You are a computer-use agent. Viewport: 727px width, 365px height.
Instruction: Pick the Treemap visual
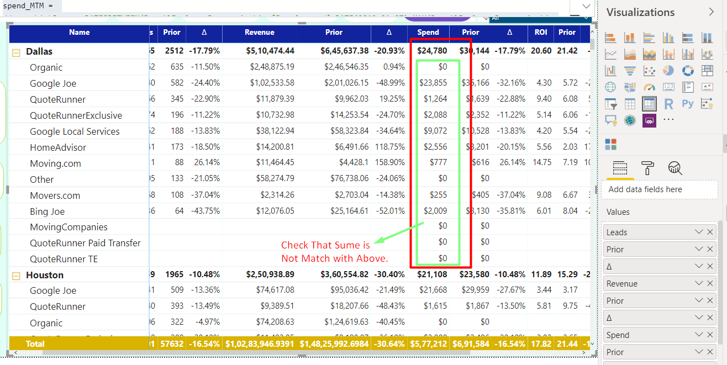pos(707,71)
